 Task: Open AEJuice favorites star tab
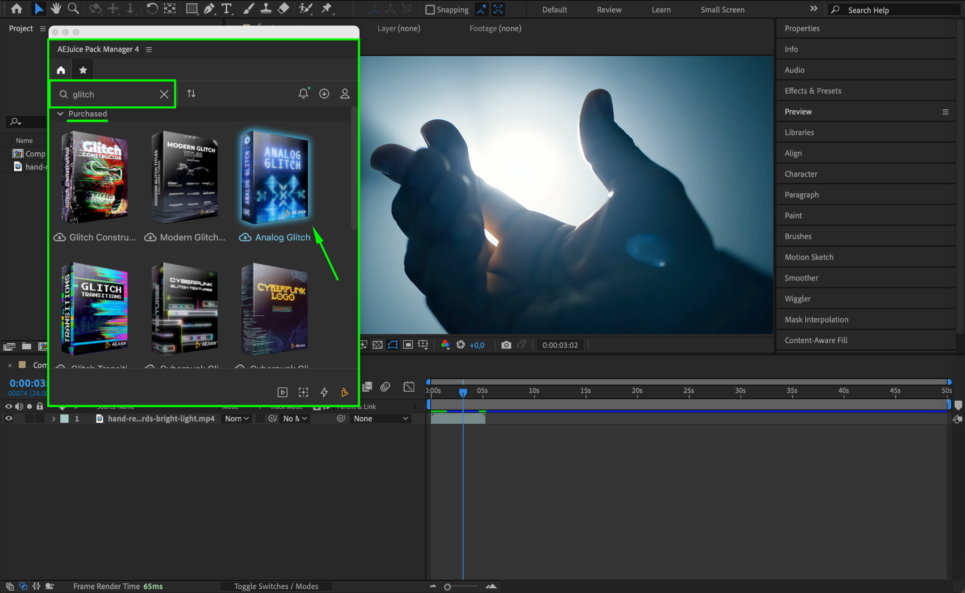pos(83,70)
